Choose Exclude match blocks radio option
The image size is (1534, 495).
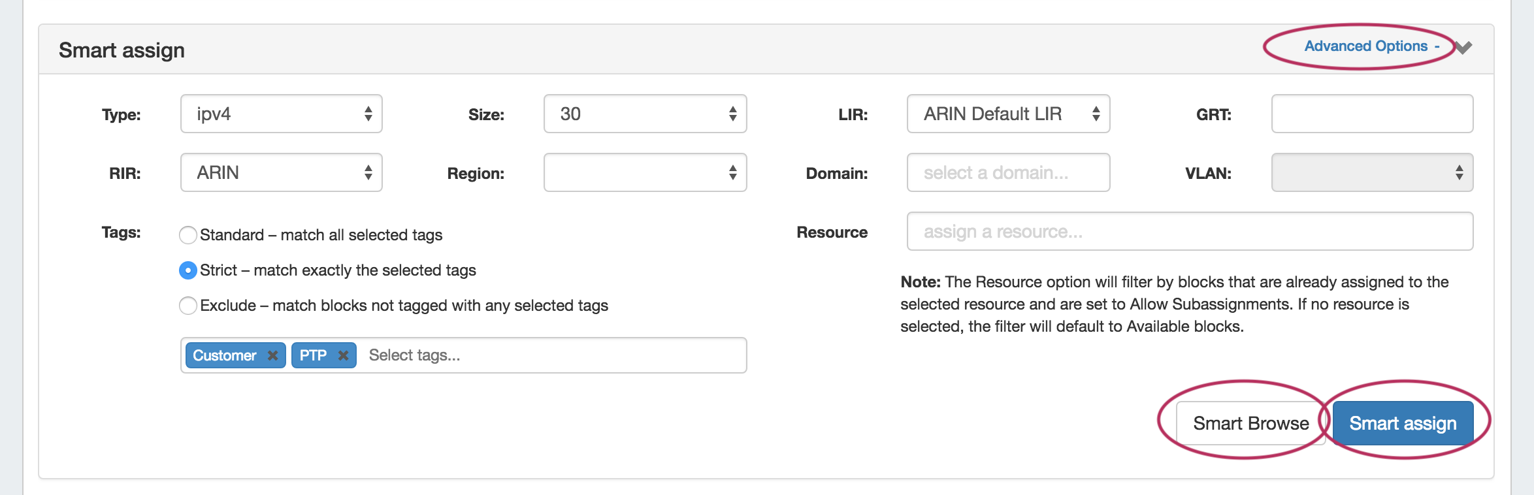188,306
